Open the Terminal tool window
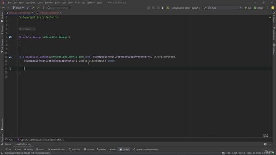 click(89, 149)
